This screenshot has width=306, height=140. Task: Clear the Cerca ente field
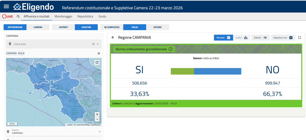click(93, 44)
